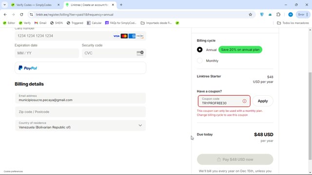Click the Discover card logo
312x175 pixels.
[140, 36]
